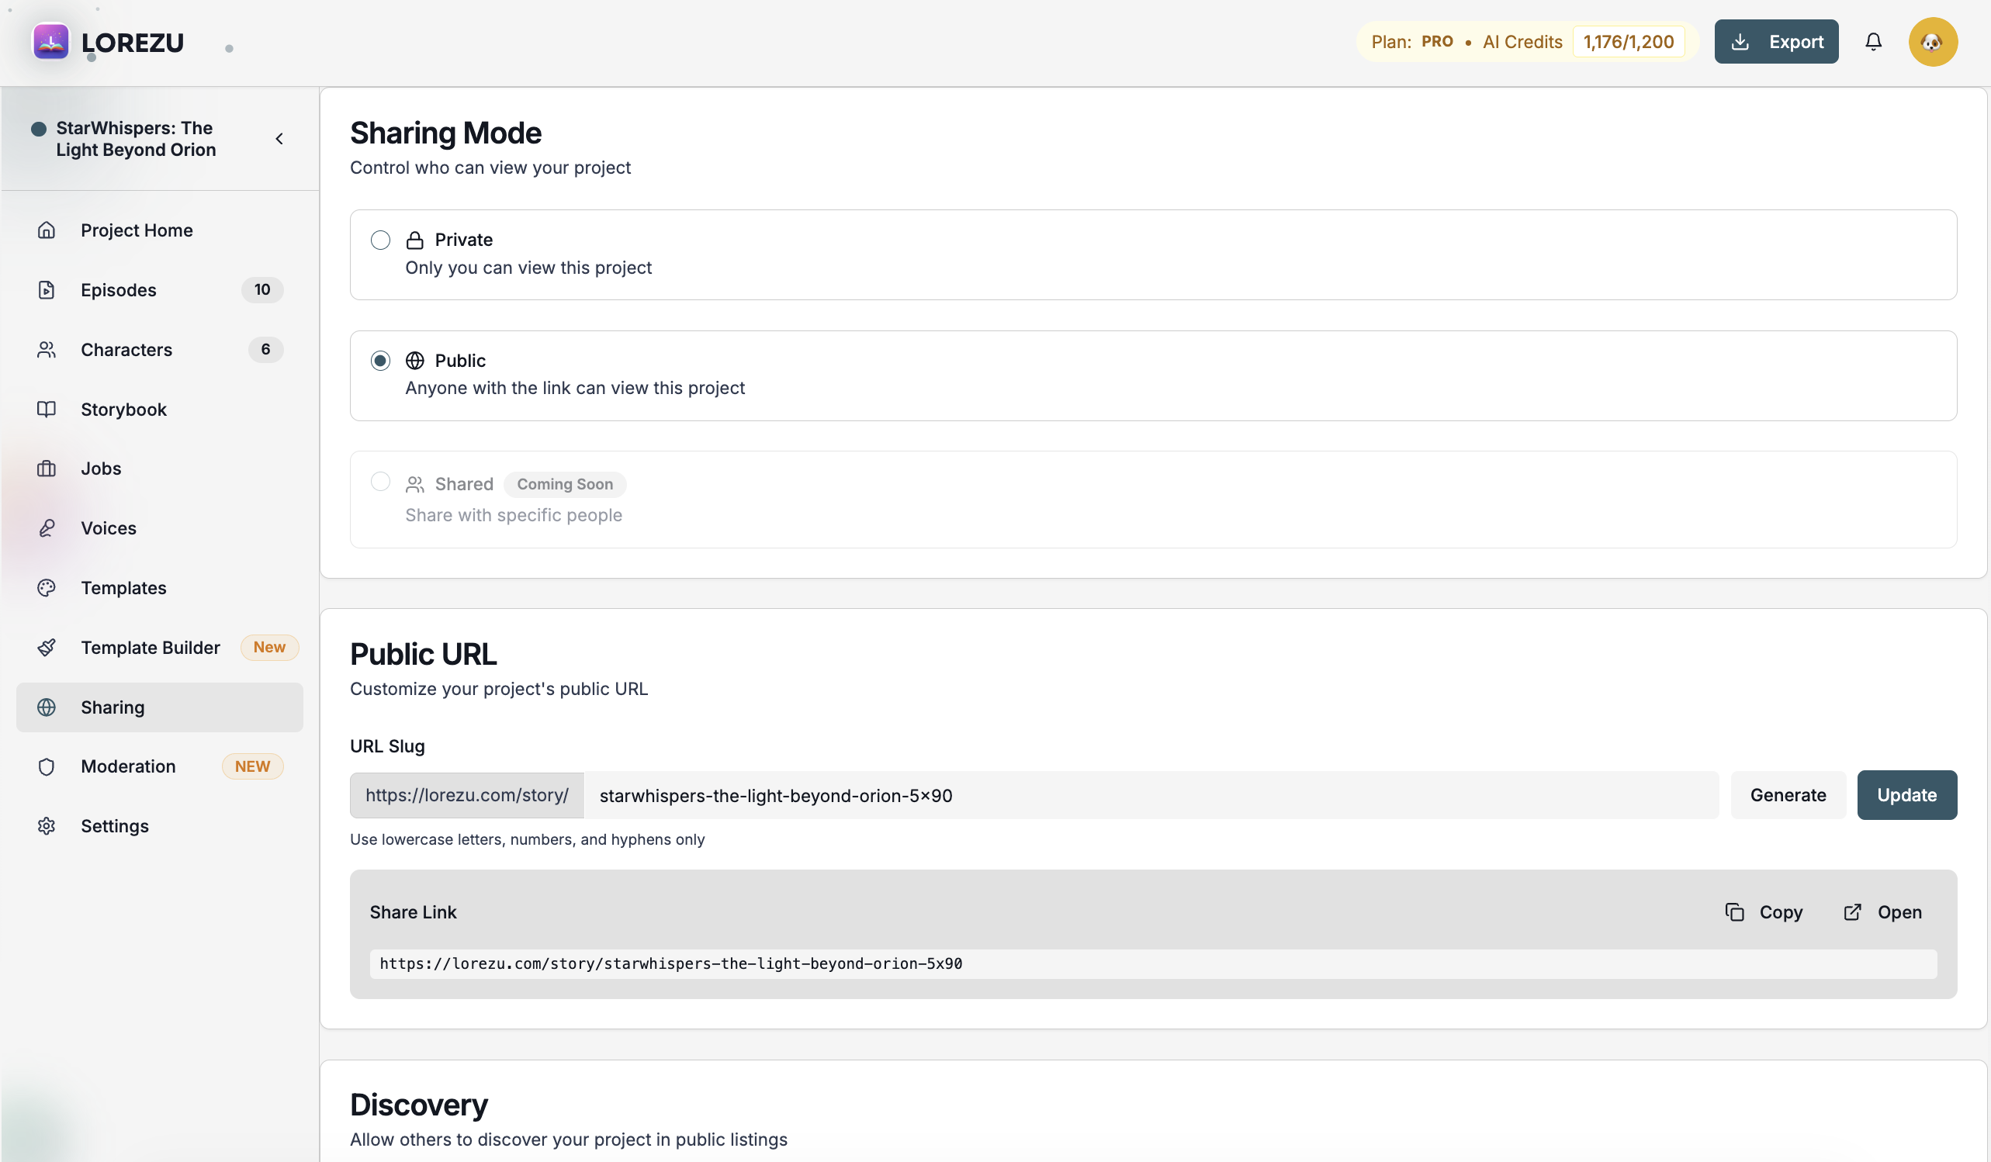Select the Shared radio option
The image size is (1991, 1162).
tap(380, 482)
